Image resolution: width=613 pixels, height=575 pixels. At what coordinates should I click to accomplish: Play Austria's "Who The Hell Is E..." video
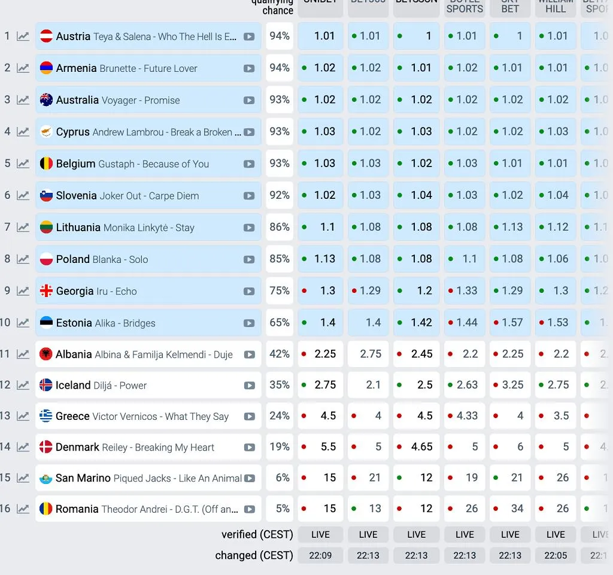pyautogui.click(x=250, y=36)
